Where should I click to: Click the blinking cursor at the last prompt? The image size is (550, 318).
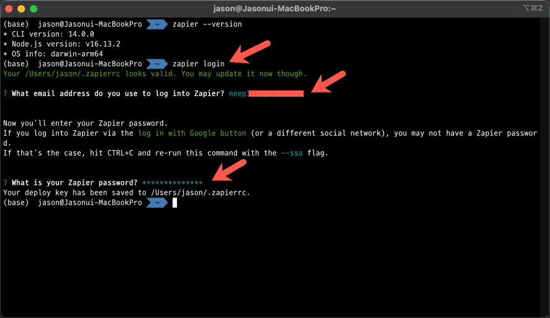(174, 203)
